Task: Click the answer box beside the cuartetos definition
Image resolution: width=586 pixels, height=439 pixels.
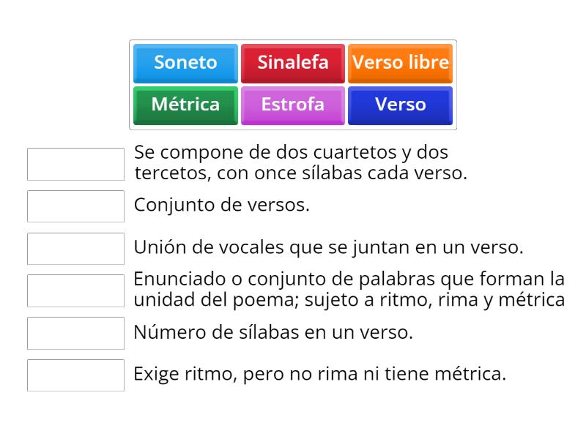Action: coord(75,164)
